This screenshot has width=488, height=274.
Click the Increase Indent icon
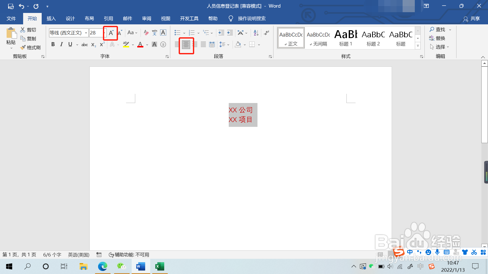click(230, 32)
